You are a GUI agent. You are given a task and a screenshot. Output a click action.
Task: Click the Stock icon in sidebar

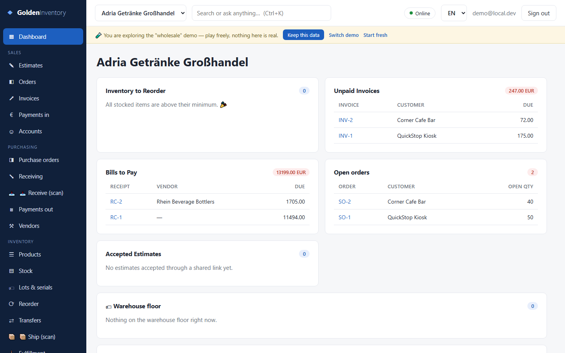coord(11,271)
